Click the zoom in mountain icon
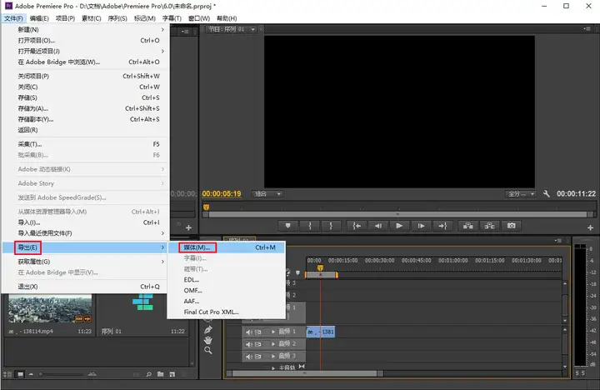 pyautogui.click(x=92, y=374)
